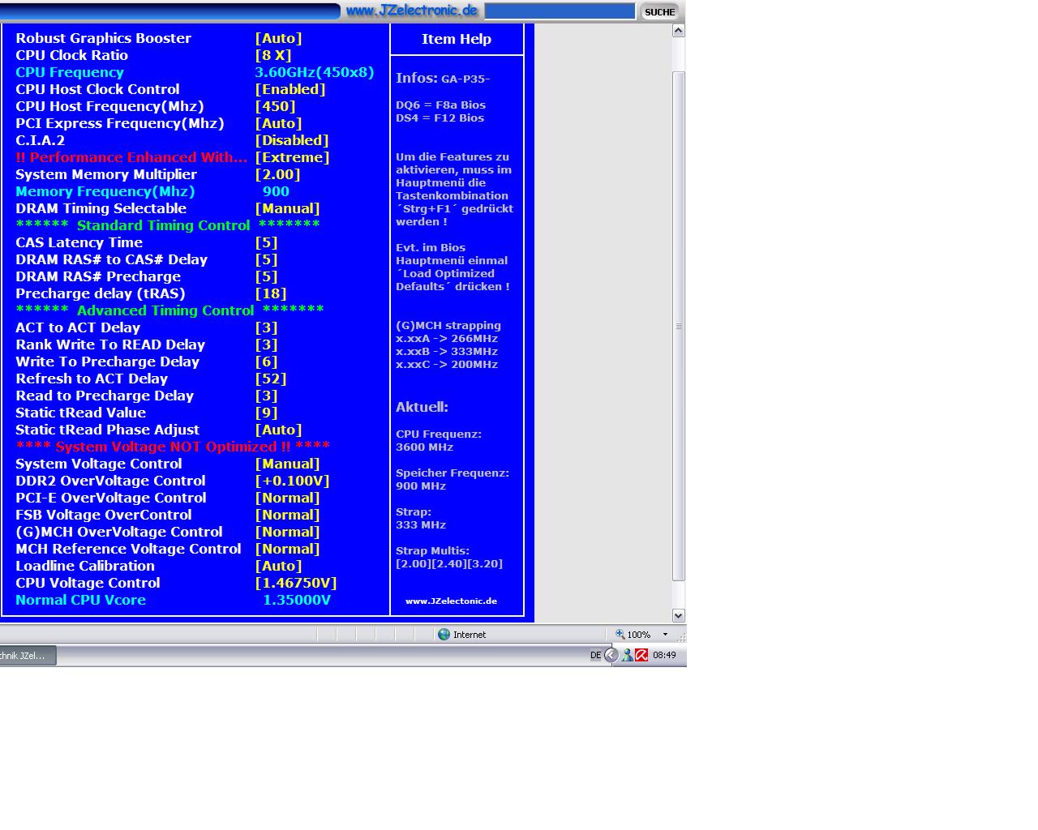Focus the search input field beside SUCHE
This screenshot has height=830, width=1038.
560,11
